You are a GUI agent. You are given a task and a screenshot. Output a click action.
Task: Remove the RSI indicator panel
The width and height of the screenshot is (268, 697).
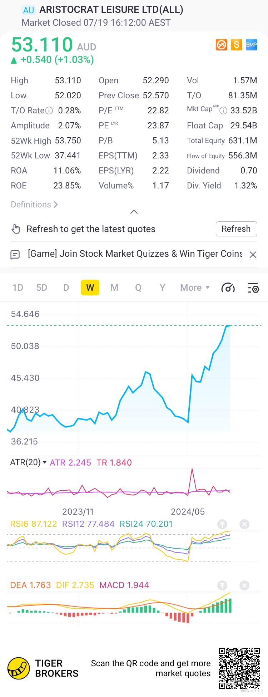pyautogui.click(x=244, y=524)
